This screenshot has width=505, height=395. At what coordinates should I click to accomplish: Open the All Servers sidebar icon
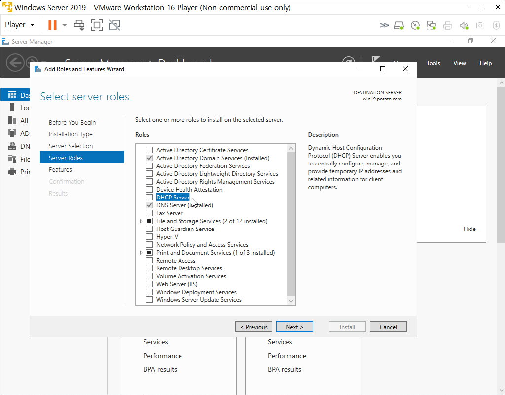pyautogui.click(x=12, y=121)
